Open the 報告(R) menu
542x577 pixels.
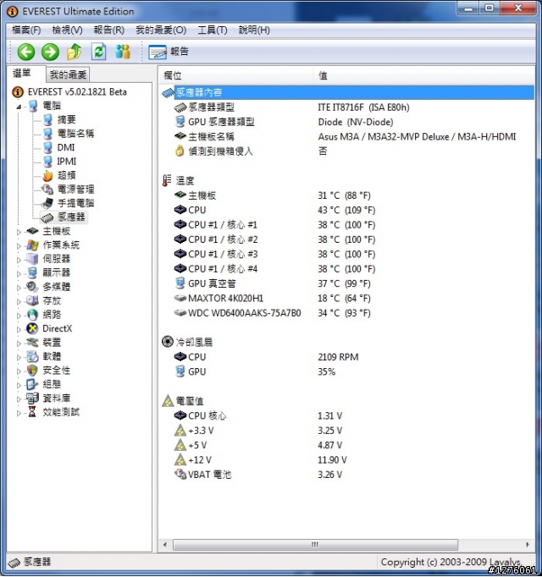108,30
